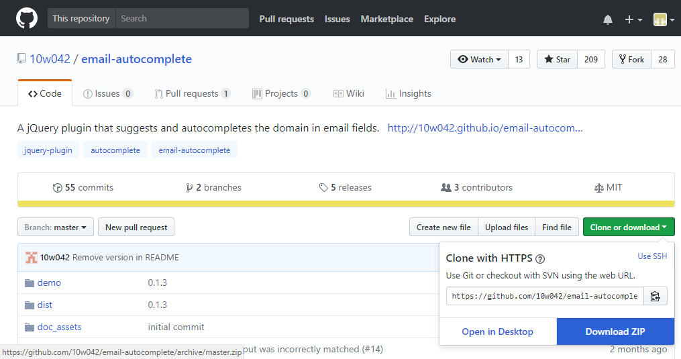Viewport: 681px width, 359px height.
Task: Select the email-autocomplete topic tag
Action: [x=195, y=150]
